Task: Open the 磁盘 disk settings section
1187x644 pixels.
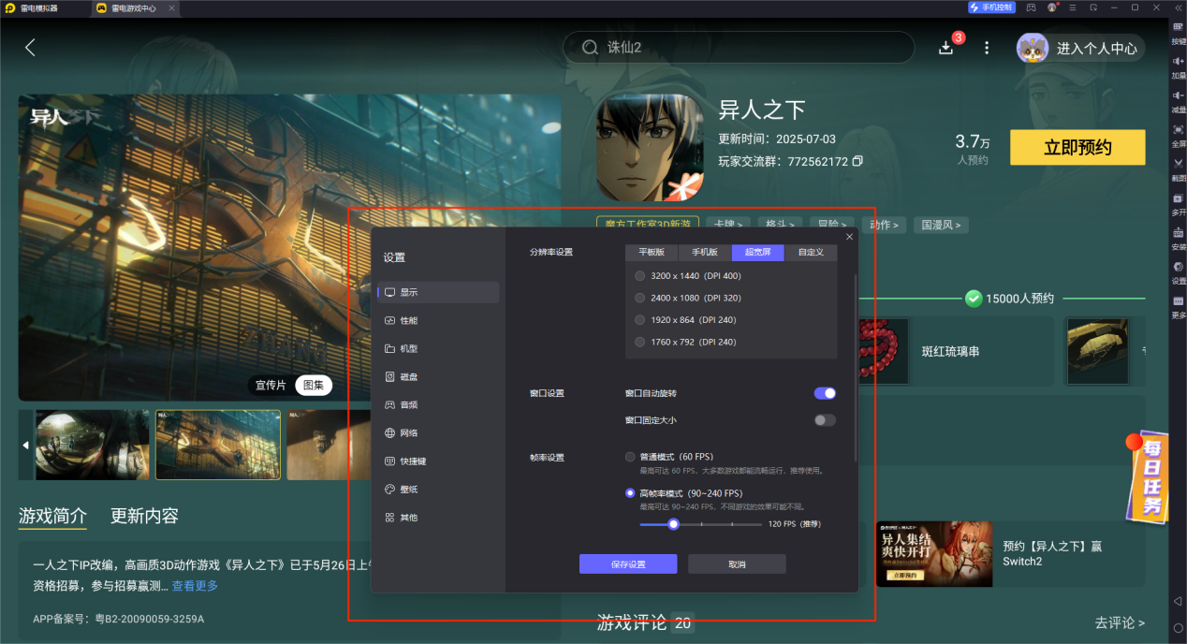Action: click(x=438, y=376)
